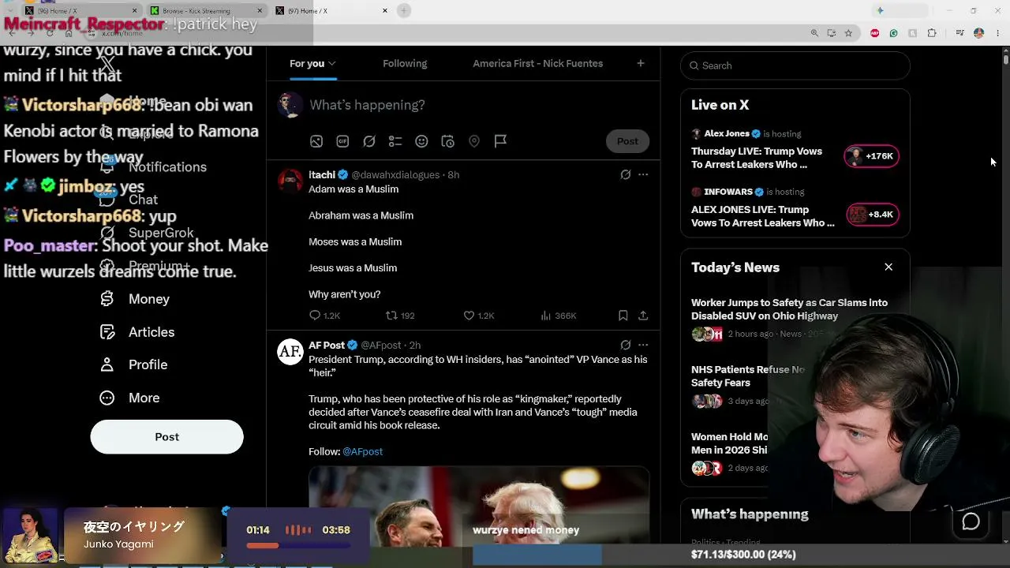The image size is (1010, 568).
Task: Open the browser profile avatar
Action: [x=978, y=33]
